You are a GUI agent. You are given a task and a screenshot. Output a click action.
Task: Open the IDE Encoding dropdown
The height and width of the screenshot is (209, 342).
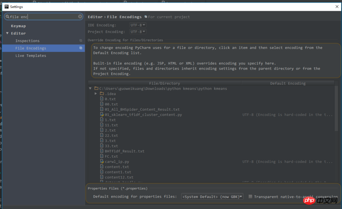(138, 25)
